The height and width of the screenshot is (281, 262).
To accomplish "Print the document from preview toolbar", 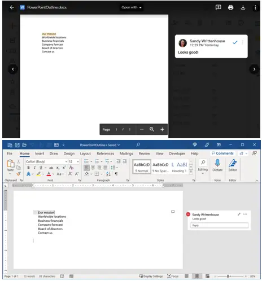I will click(230, 7).
